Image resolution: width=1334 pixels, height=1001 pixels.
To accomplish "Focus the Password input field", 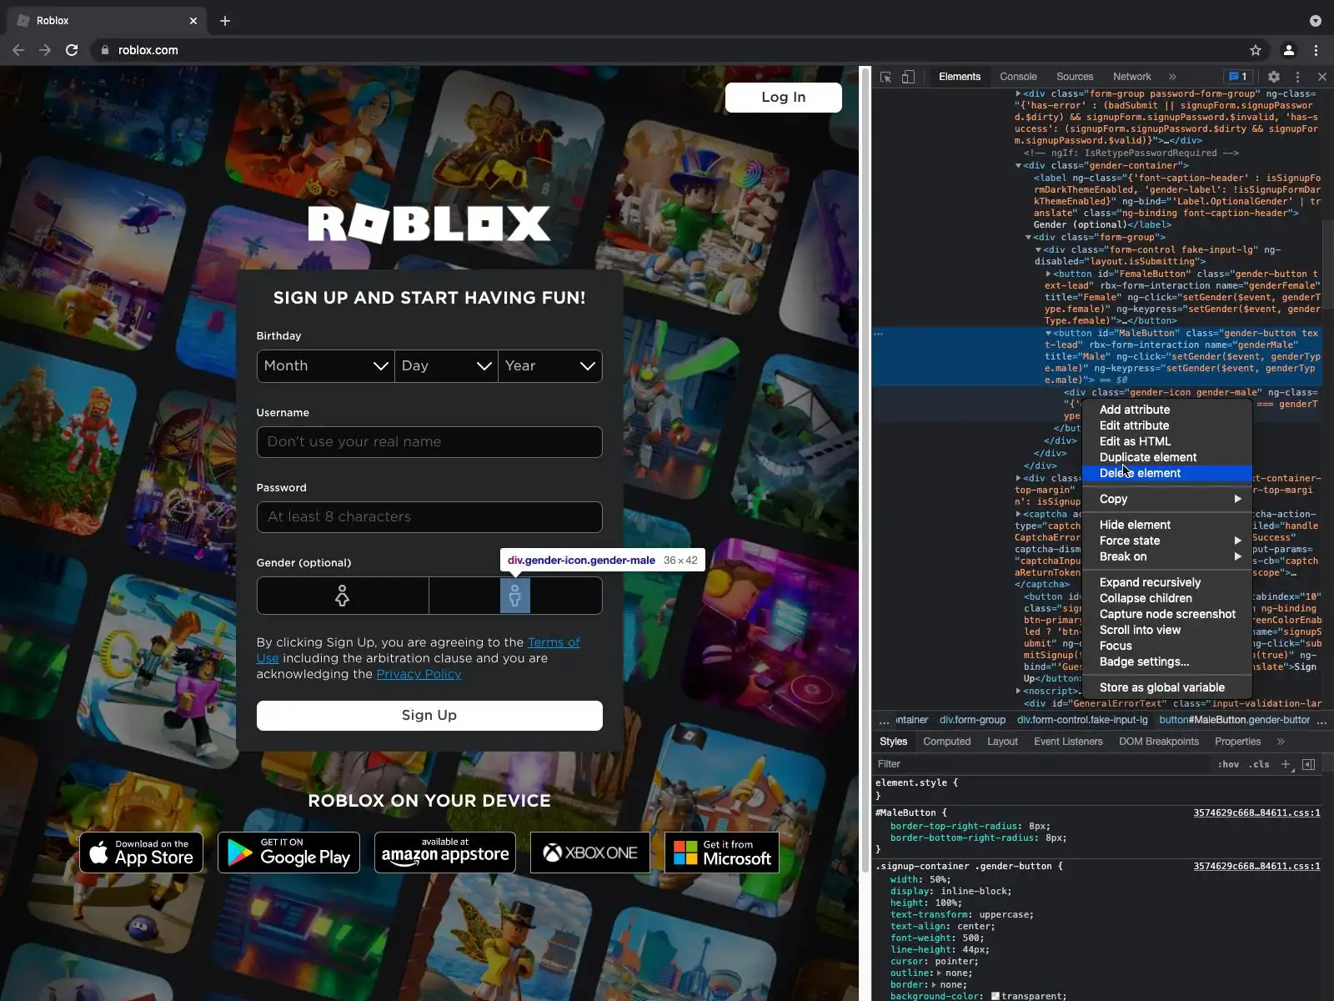I will (x=429, y=517).
